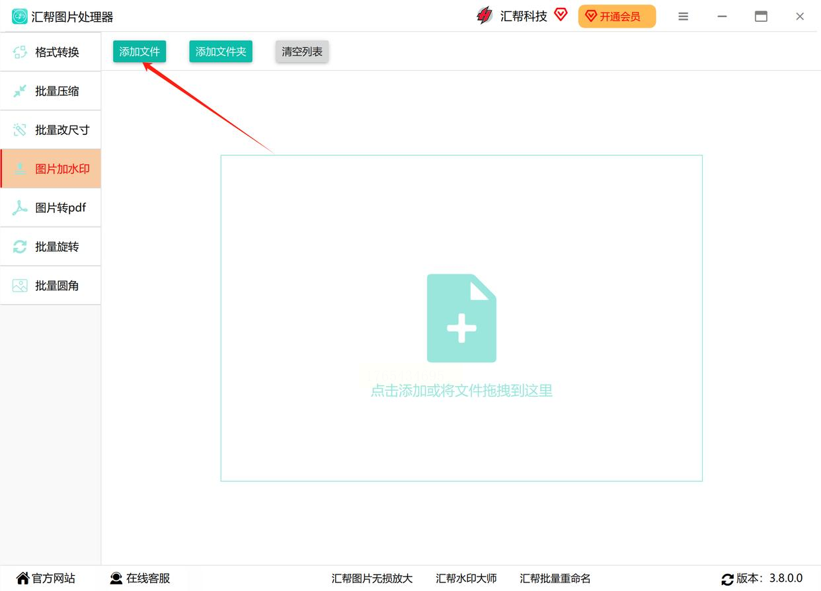Screen dimensions: 821x591
Task: Click the 批量压缩 compress arrows icon
Action: pos(20,91)
